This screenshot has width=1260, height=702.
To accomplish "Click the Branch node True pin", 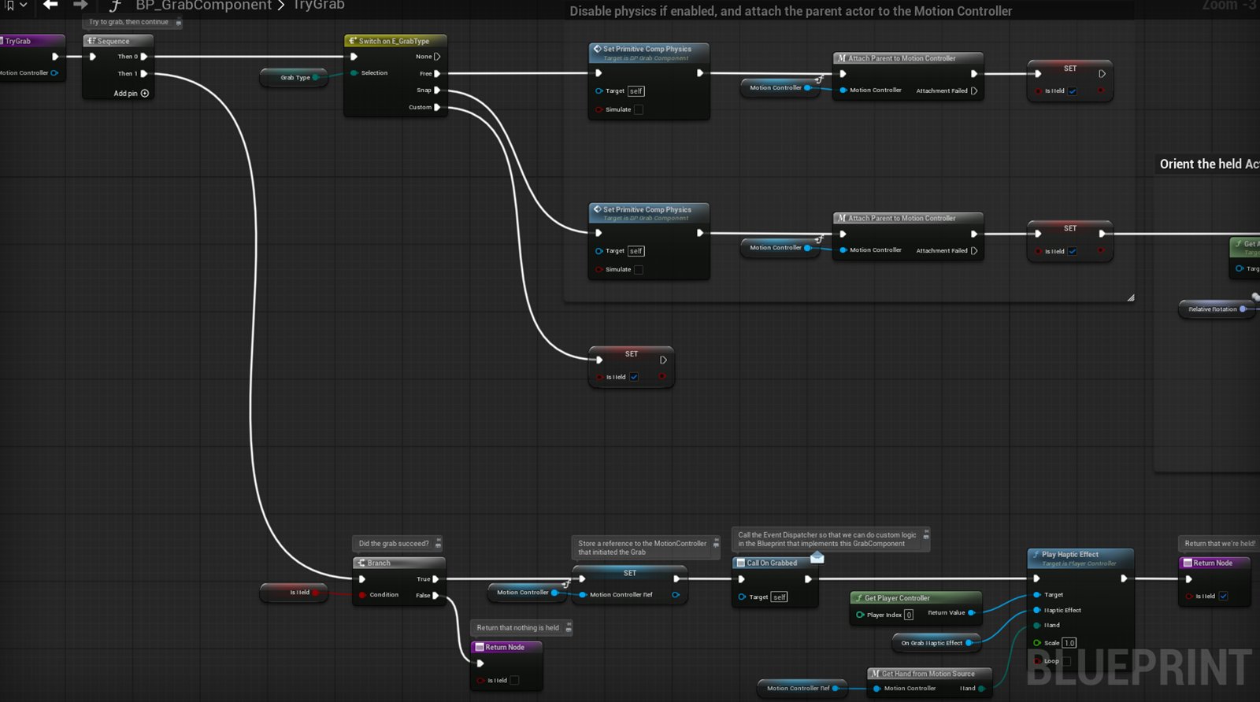I will [435, 579].
